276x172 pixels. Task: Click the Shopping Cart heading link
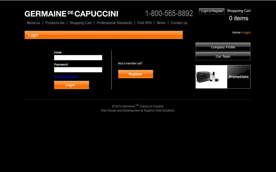click(x=239, y=11)
